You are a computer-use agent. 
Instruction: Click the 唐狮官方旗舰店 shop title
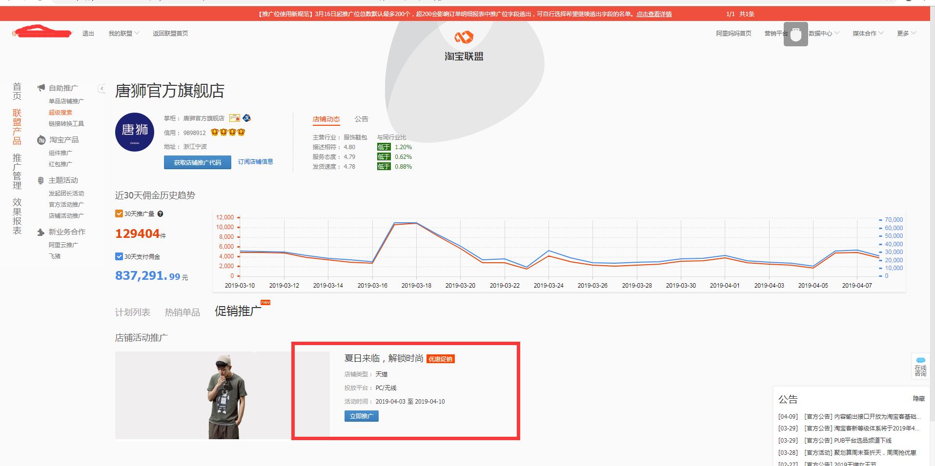tap(170, 91)
